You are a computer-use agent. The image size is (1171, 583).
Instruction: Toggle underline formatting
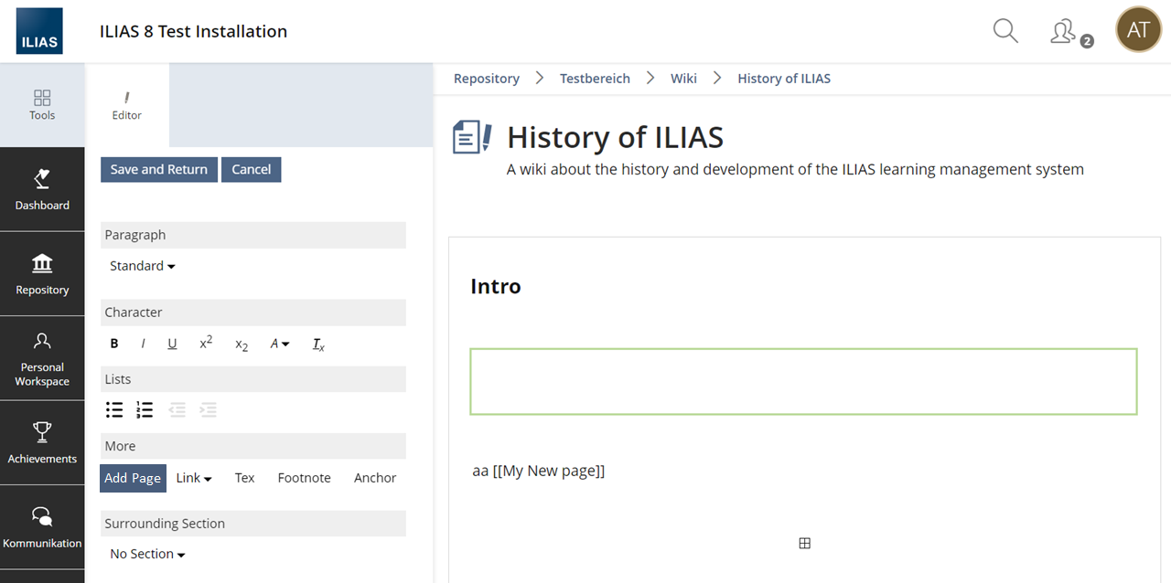pos(172,344)
